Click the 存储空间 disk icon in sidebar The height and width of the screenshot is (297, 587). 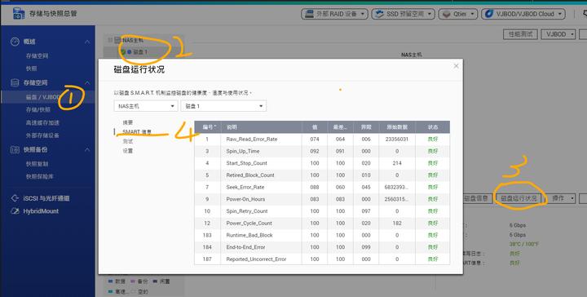(x=15, y=82)
